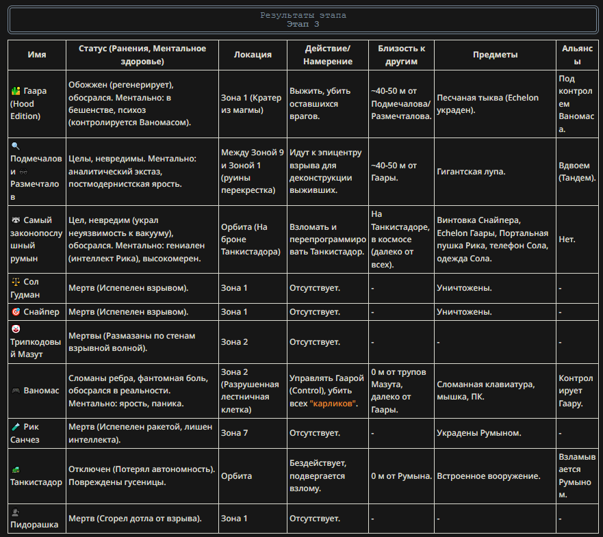Click the Песчаная тыква (Echelon украден) cell
This screenshot has height=537, width=603.
[495, 104]
